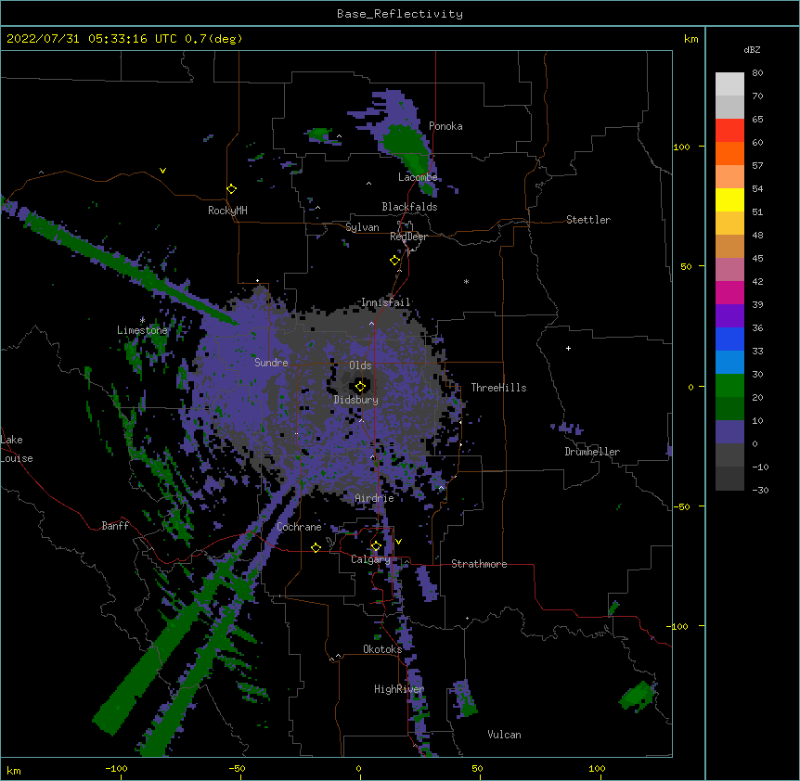Pick the lightest gray 70-80 dBZ legend swatch
Screen dimensions: 800x781
pos(729,84)
